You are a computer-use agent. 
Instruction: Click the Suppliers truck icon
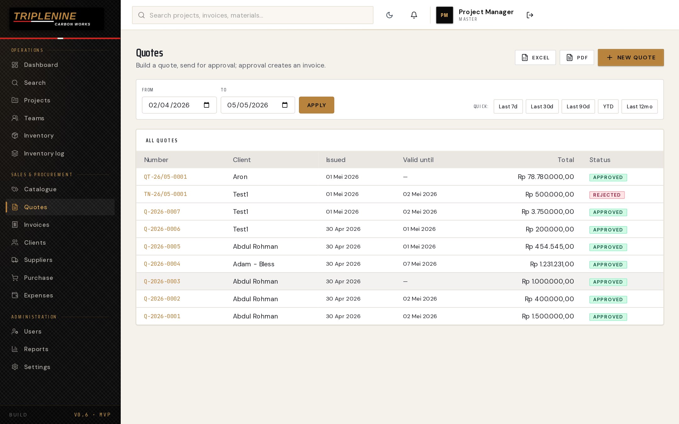tap(15, 260)
